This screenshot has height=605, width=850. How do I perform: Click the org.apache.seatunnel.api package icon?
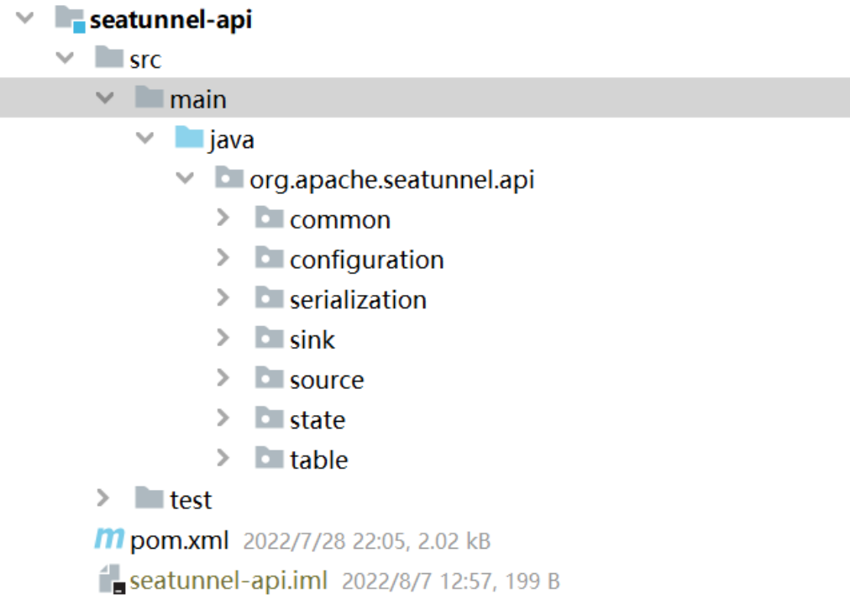click(229, 178)
